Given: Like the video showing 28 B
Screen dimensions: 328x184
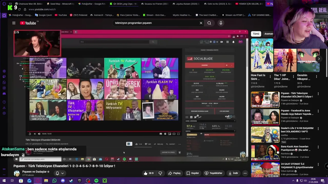Looking at the screenshot, I should [149, 173].
